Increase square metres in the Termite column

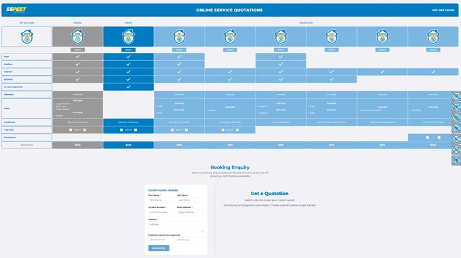pos(136,130)
